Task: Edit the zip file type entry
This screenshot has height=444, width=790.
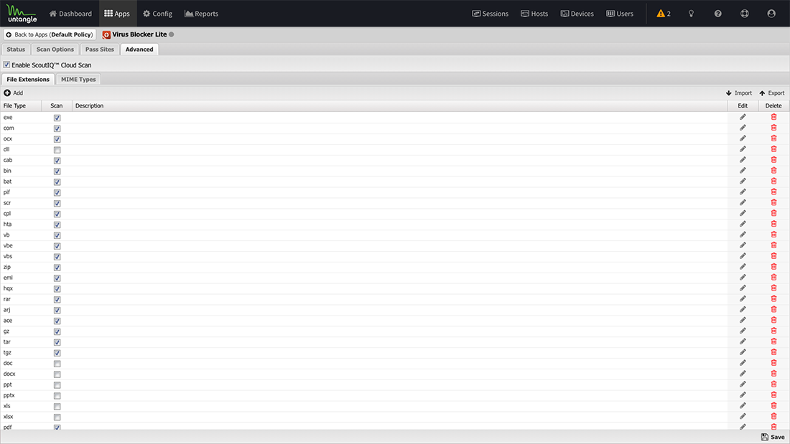Action: pos(743,267)
